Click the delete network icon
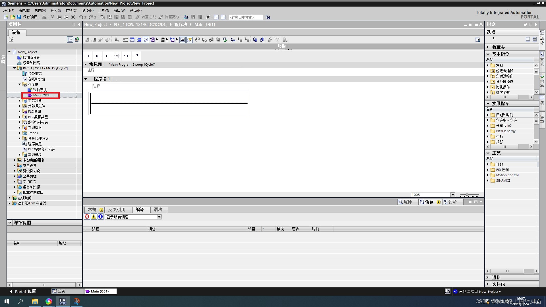Viewport: 546px width, 307px height. tap(94, 40)
